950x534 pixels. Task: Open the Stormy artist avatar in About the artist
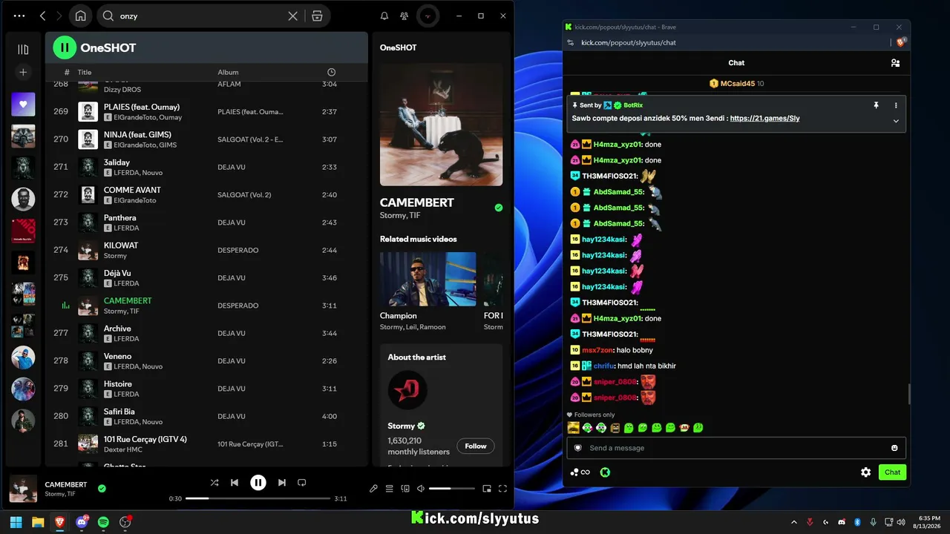tap(407, 390)
